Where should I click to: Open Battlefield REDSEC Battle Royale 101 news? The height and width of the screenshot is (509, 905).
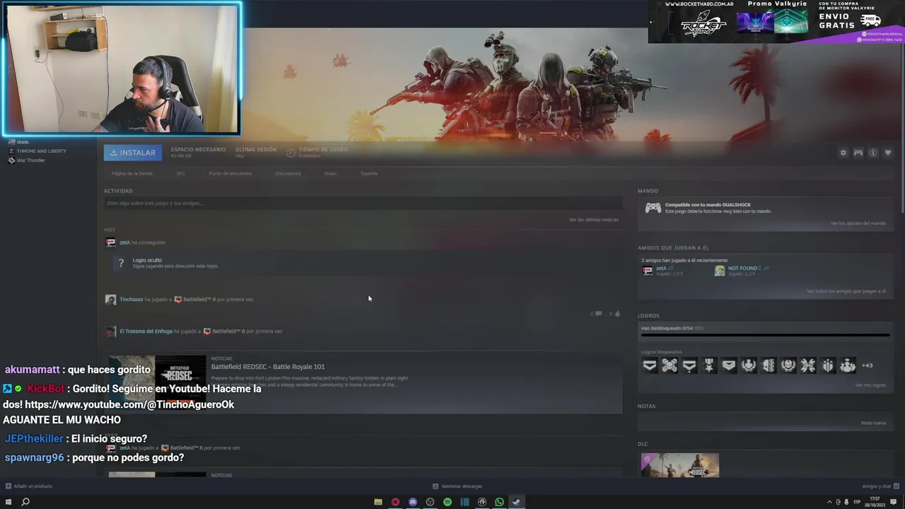(268, 366)
